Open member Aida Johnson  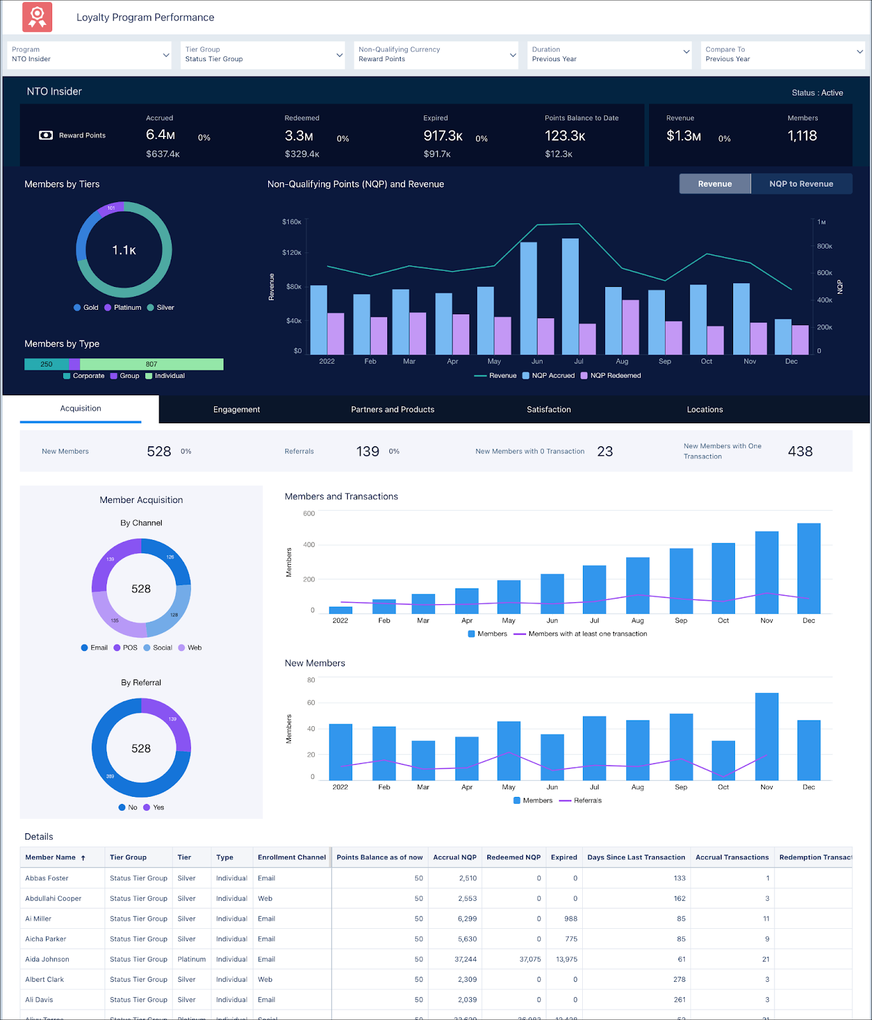[47, 959]
